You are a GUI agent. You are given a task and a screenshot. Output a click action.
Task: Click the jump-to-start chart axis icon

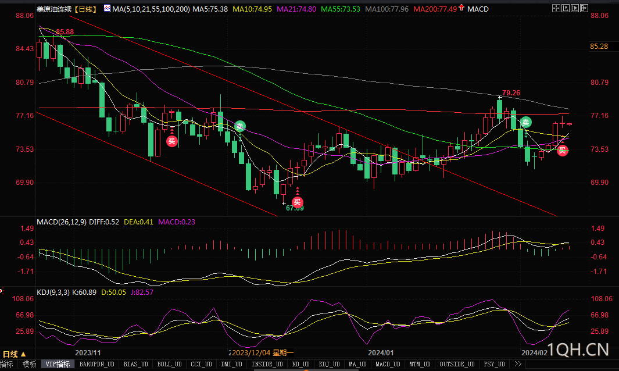pyautogui.click(x=566, y=8)
